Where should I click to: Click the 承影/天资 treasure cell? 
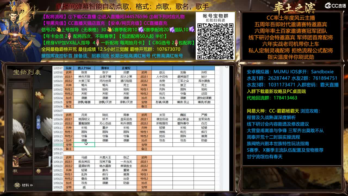(x=126, y=102)
